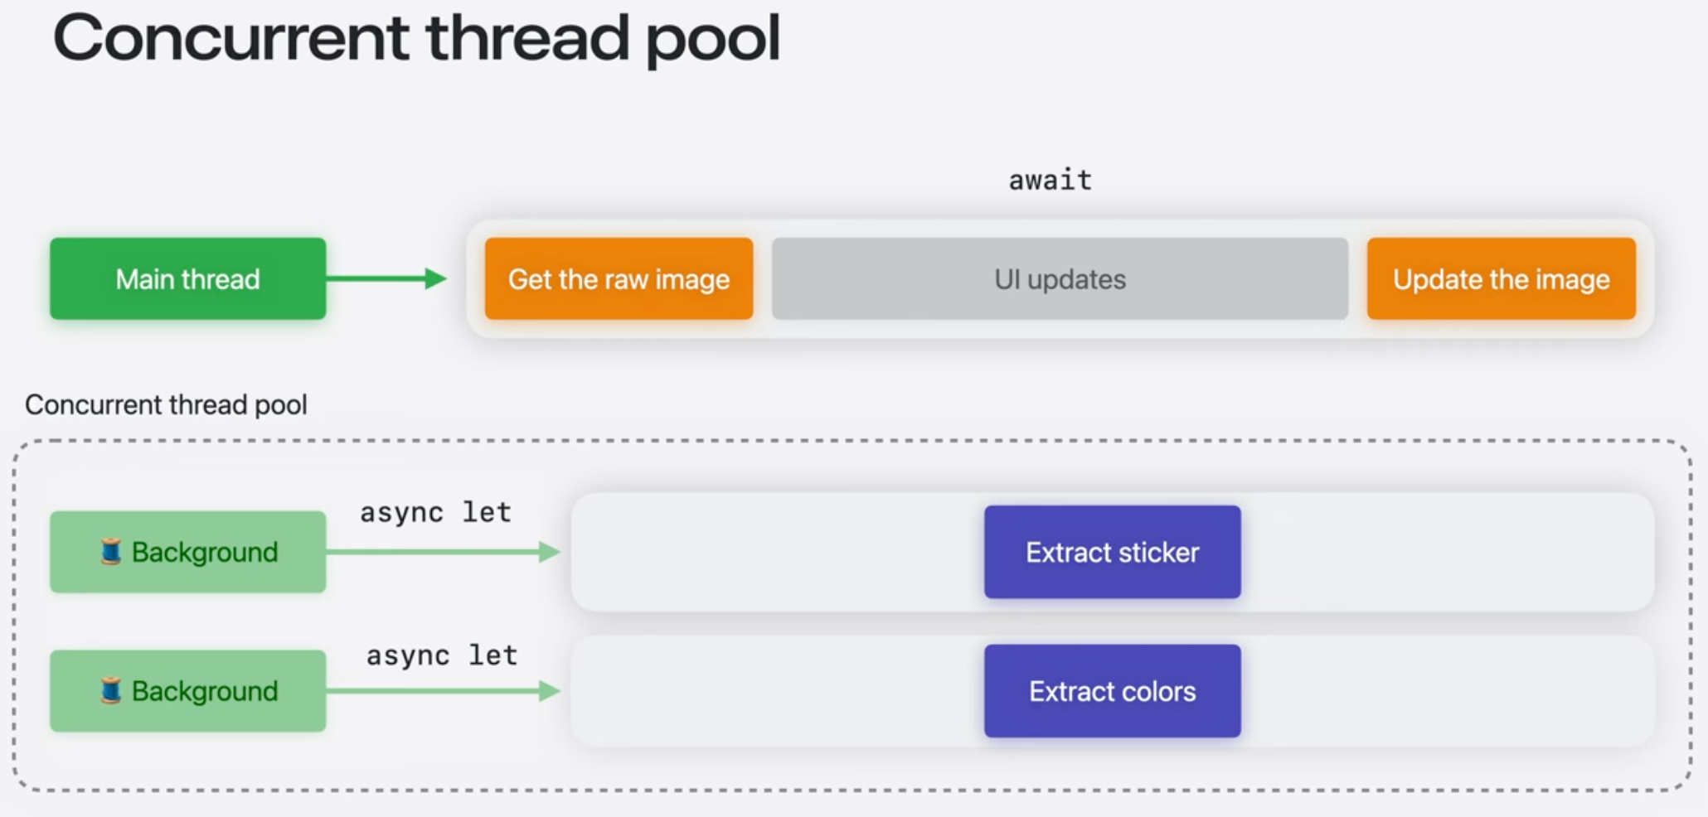This screenshot has width=1708, height=817.
Task: Click the Concurrent thread pool heading title
Action: (x=416, y=38)
